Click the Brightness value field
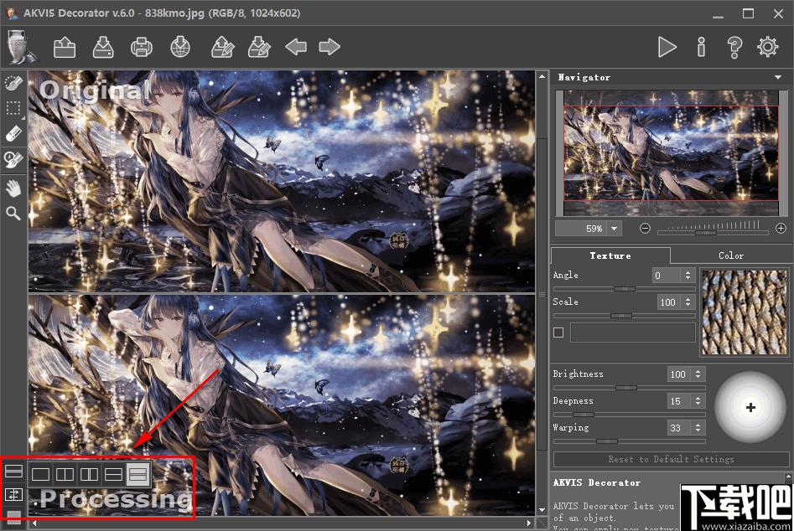This screenshot has height=531, width=794. (678, 374)
